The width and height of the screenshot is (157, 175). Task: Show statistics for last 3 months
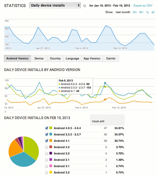[135, 12]
